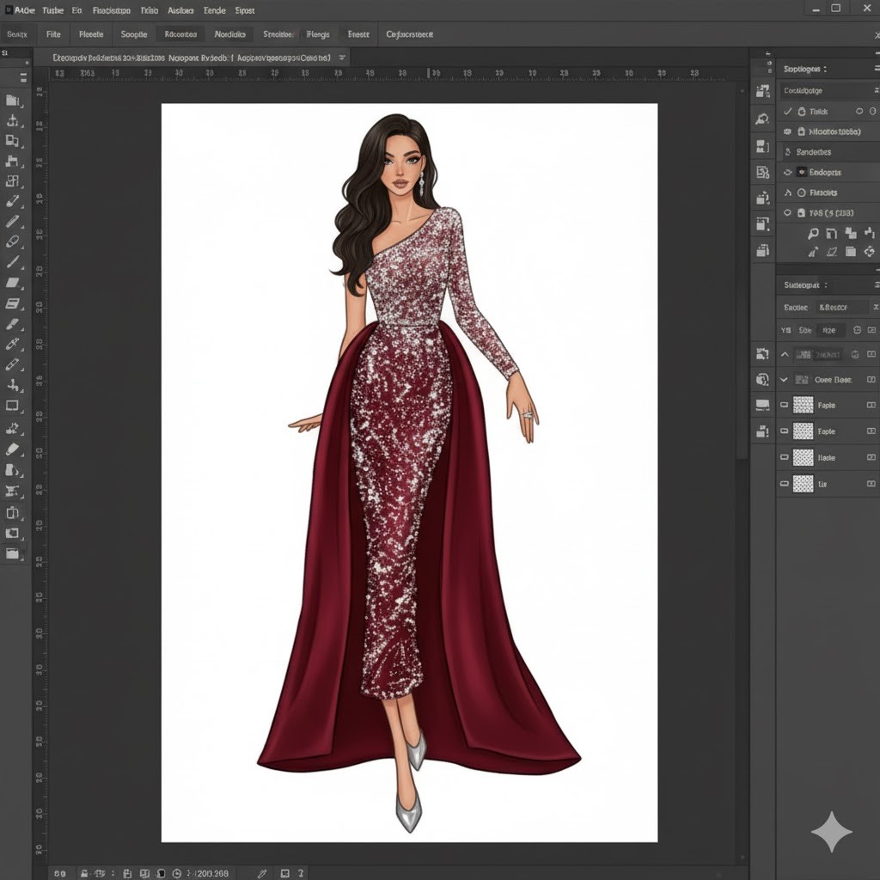Toggle the eye icon beside 'Endopris'
Image resolution: width=880 pixels, height=880 pixels.
point(787,173)
